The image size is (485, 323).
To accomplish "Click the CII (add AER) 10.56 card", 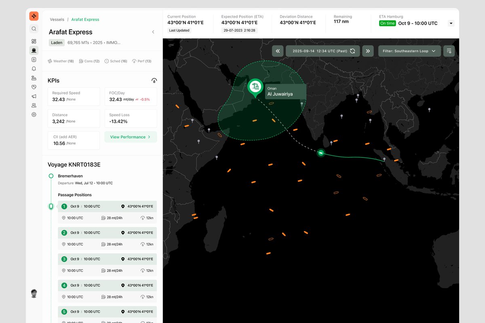I will tap(74, 141).
